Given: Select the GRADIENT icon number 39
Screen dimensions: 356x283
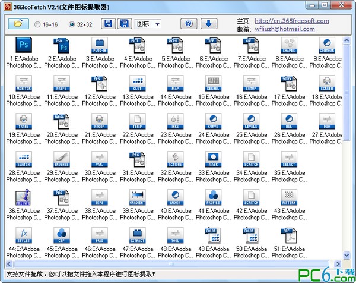Looking at the screenshot, I should point(138,197).
